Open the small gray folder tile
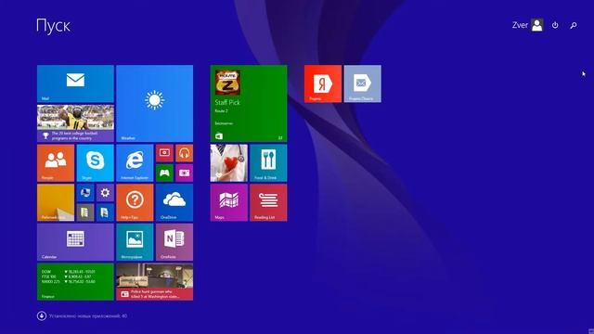Screen dimensions: 594x334 pos(85,212)
